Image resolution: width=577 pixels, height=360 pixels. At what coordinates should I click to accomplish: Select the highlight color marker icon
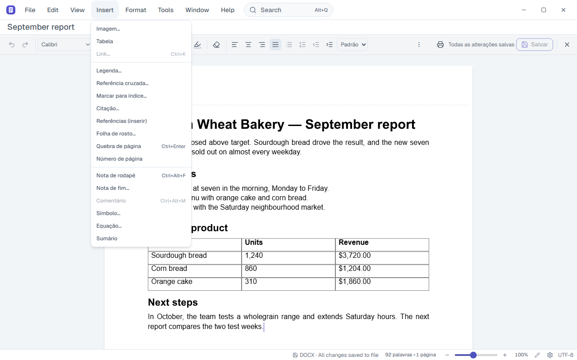(197, 45)
